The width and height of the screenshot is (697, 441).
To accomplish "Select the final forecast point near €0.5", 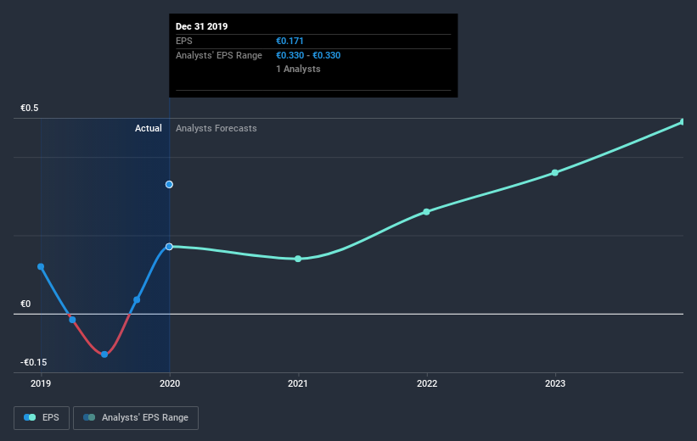I will coord(683,121).
